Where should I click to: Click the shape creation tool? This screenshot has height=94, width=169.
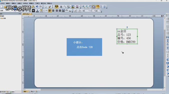pyautogui.click(x=68, y=7)
